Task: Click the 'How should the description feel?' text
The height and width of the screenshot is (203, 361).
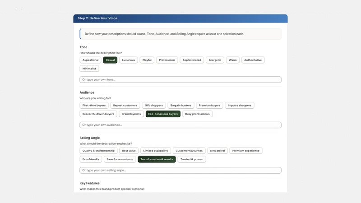Action: [101, 53]
